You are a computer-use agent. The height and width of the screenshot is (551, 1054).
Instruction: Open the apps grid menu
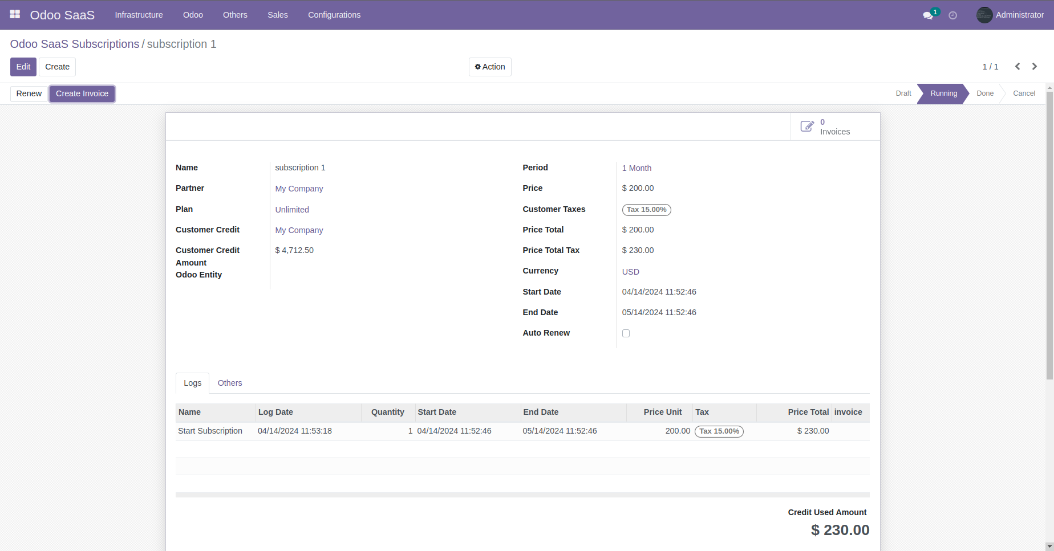tap(15, 14)
